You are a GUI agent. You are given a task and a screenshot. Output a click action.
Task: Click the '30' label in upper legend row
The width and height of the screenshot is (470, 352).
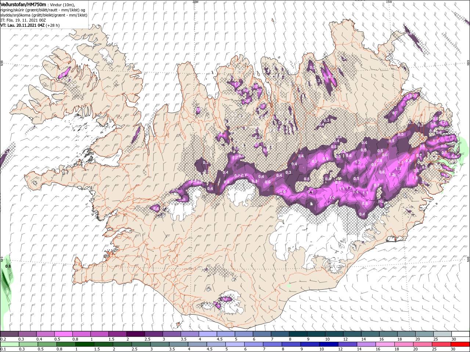pos(454,339)
